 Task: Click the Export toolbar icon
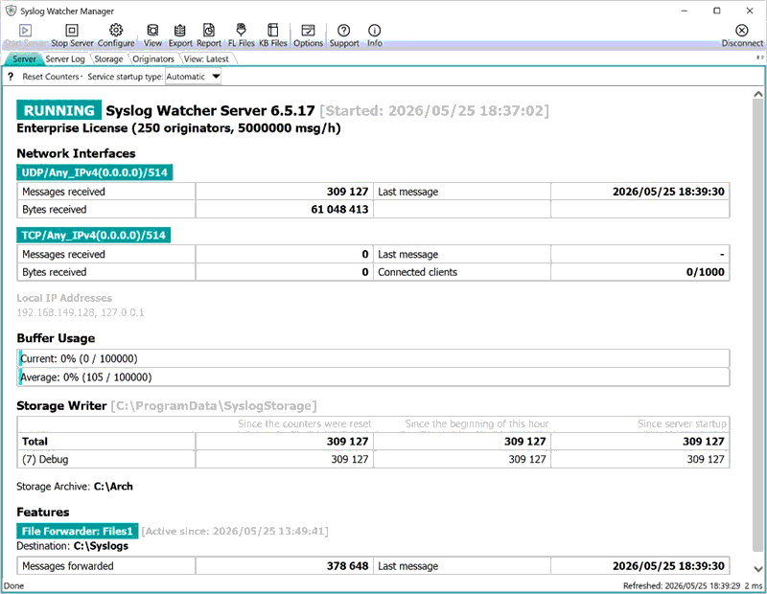[180, 31]
